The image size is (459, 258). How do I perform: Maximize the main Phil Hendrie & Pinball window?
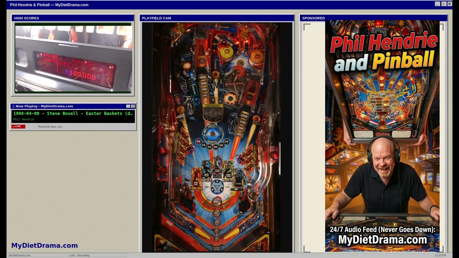click(x=443, y=4)
